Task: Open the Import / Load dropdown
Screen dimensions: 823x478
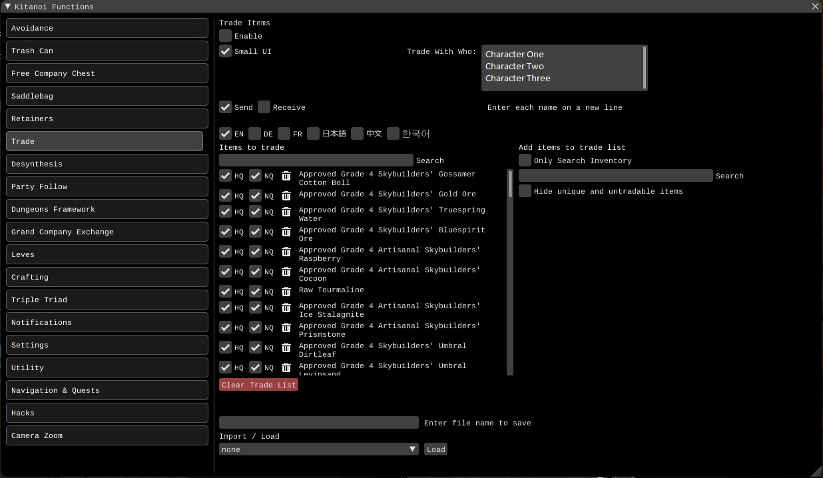Action: point(318,449)
